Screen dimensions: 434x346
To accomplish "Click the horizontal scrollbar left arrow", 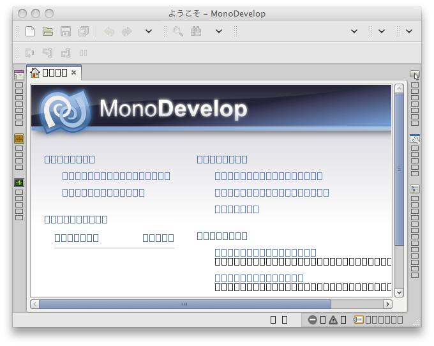I will (34, 305).
